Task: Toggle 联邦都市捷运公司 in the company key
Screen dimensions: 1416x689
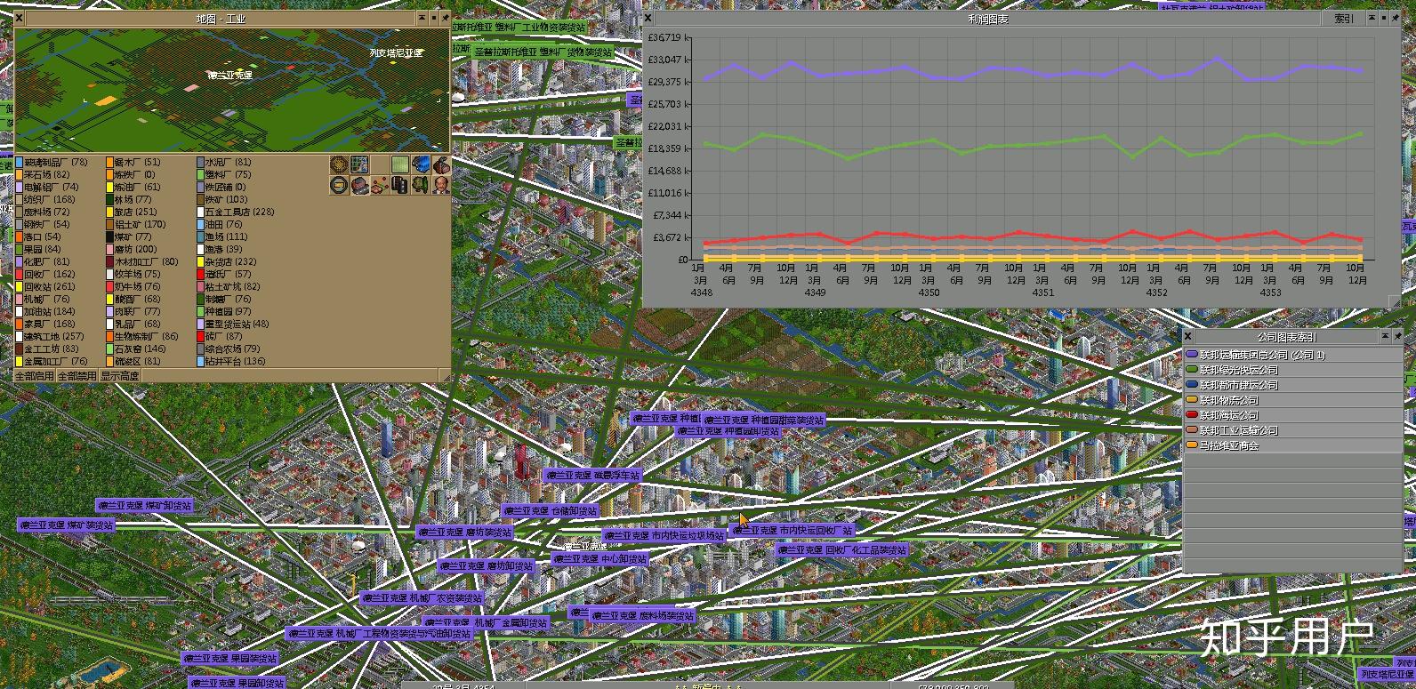Action: point(1293,385)
